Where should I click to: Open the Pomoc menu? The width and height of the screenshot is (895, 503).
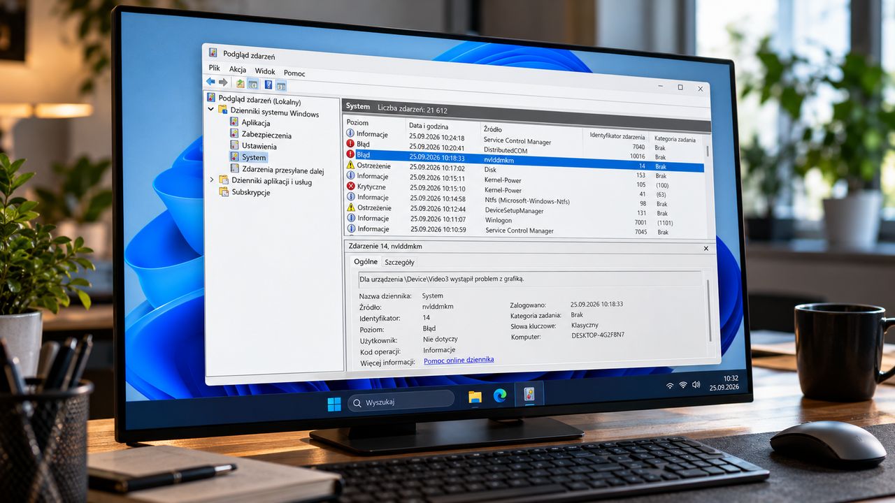click(294, 73)
